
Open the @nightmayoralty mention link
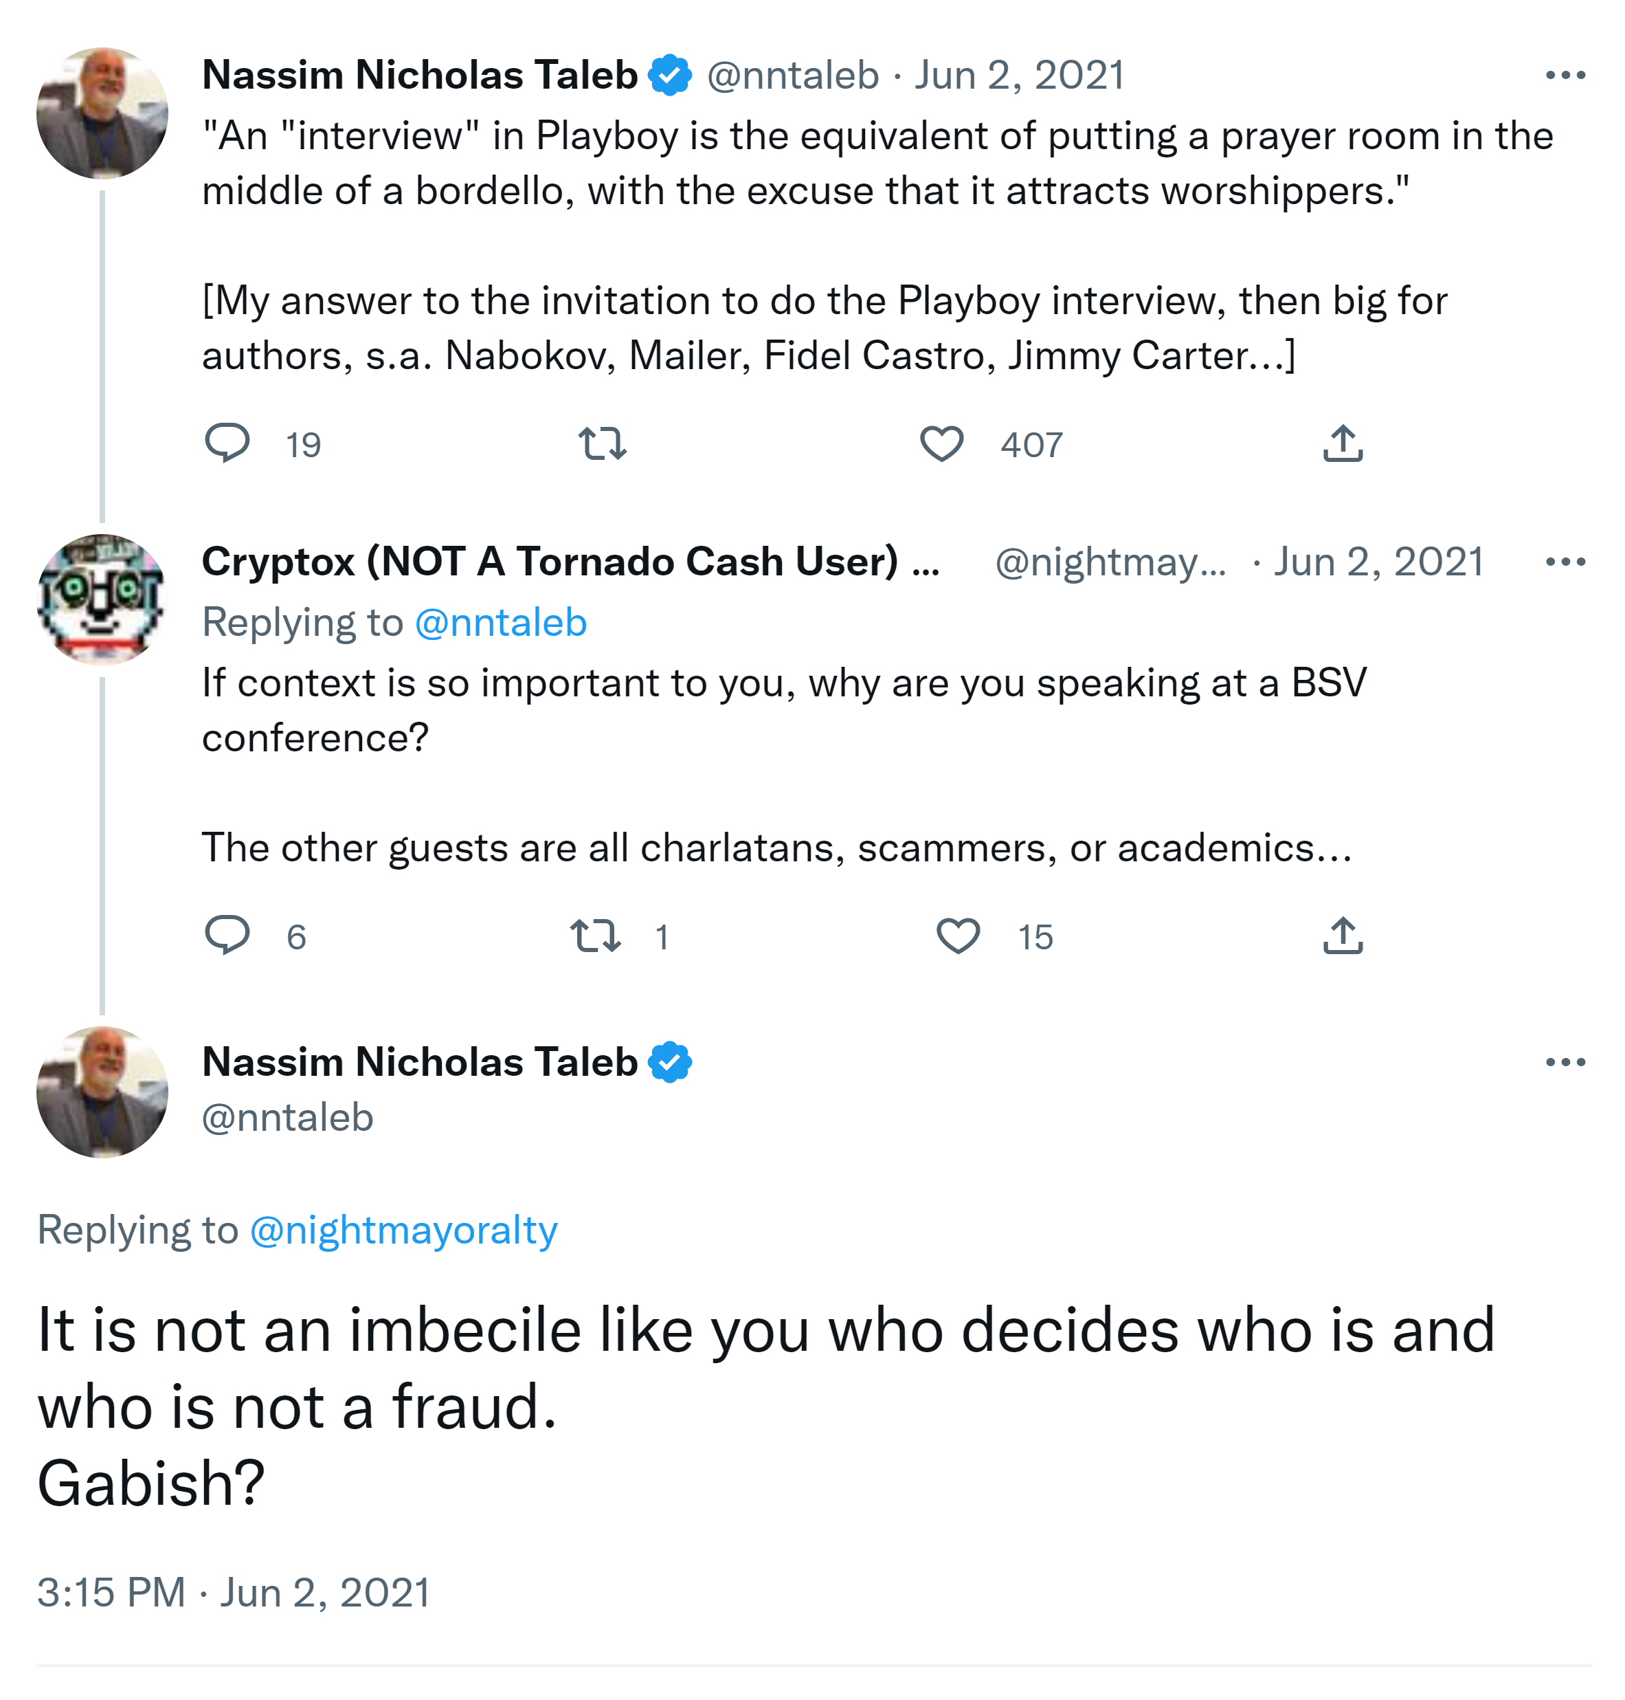(403, 1230)
